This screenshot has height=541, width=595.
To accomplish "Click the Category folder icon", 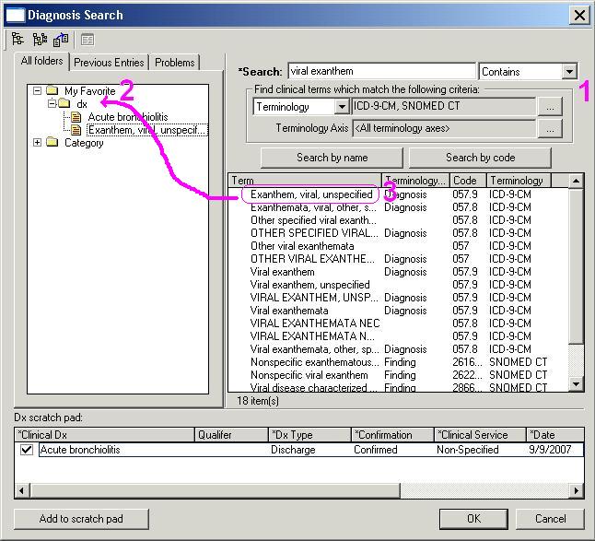I will (52, 142).
